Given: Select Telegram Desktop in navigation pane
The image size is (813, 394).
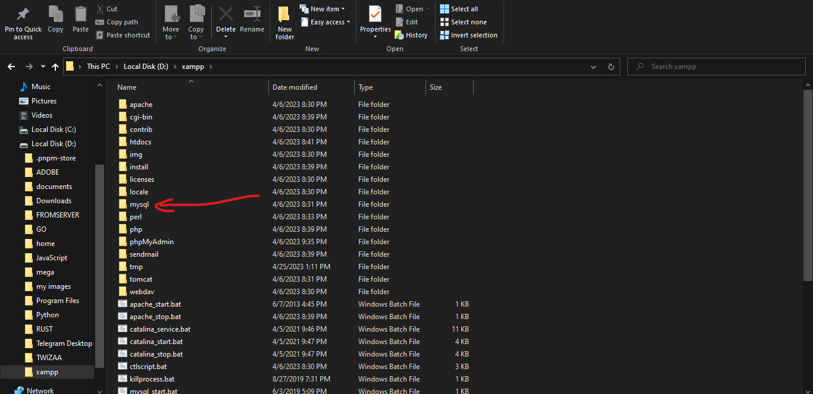Looking at the screenshot, I should [x=64, y=343].
